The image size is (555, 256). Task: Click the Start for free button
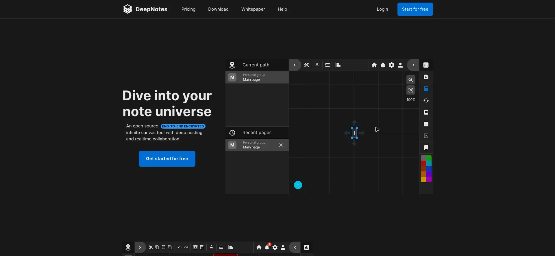click(415, 9)
